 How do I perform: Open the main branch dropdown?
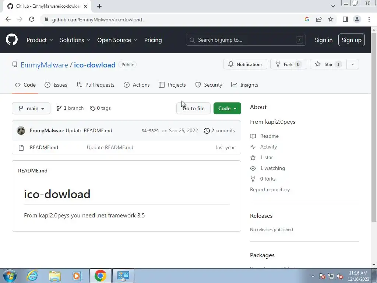[31, 108]
